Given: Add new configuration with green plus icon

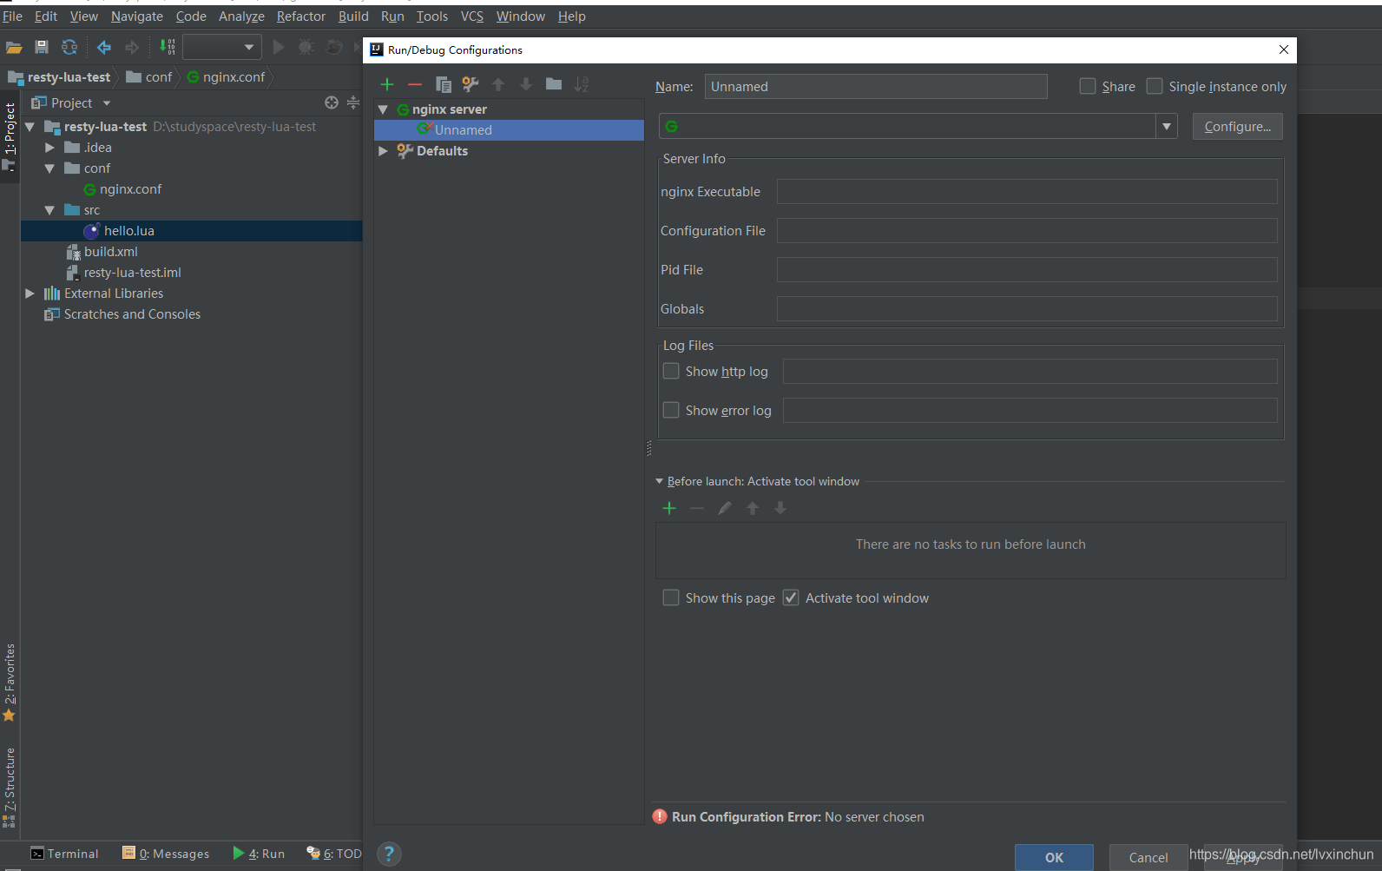Looking at the screenshot, I should (387, 84).
